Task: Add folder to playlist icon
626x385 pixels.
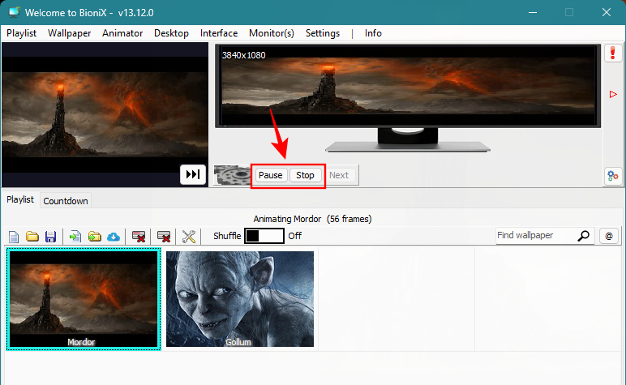Action: (95, 237)
